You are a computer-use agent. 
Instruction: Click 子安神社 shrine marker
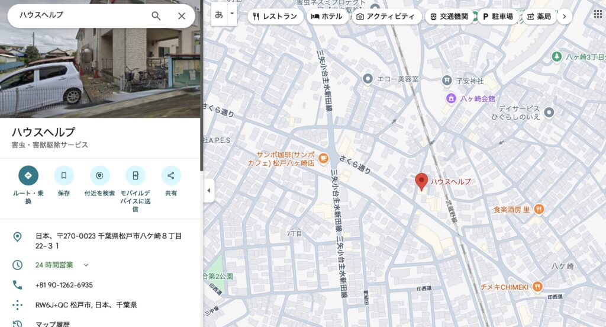click(446, 81)
